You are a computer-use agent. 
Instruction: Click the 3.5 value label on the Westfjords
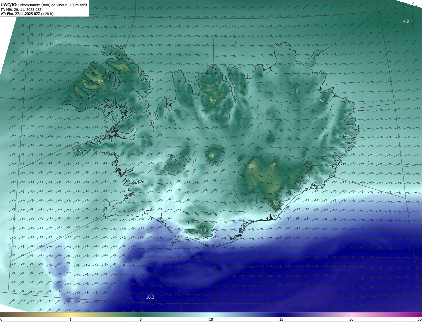[101, 82]
